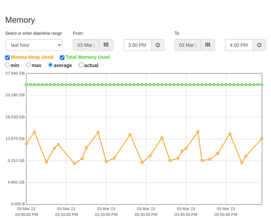Open the From date calendar picker icon
Image resolution: width=271 pixels, height=218 pixels.
[x=106, y=45]
